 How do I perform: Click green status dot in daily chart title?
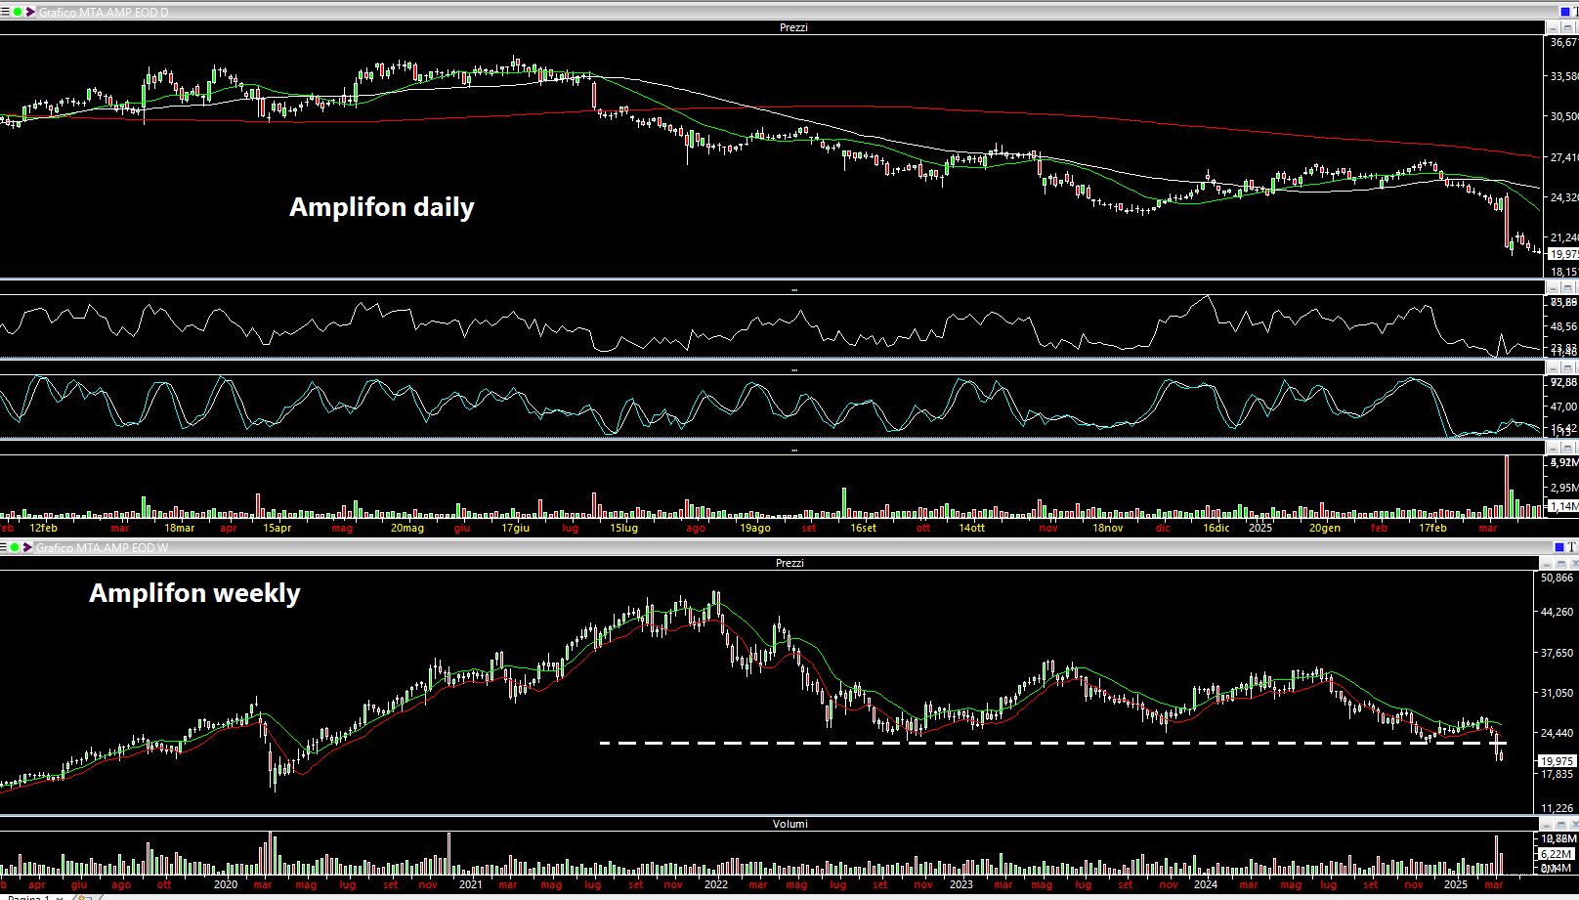(18, 12)
